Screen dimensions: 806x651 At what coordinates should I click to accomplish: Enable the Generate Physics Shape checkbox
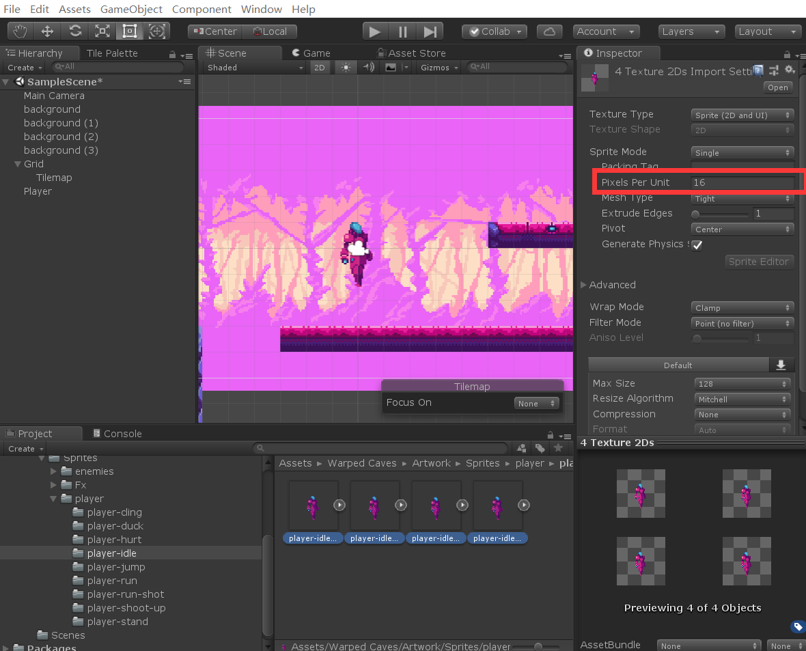pos(697,245)
